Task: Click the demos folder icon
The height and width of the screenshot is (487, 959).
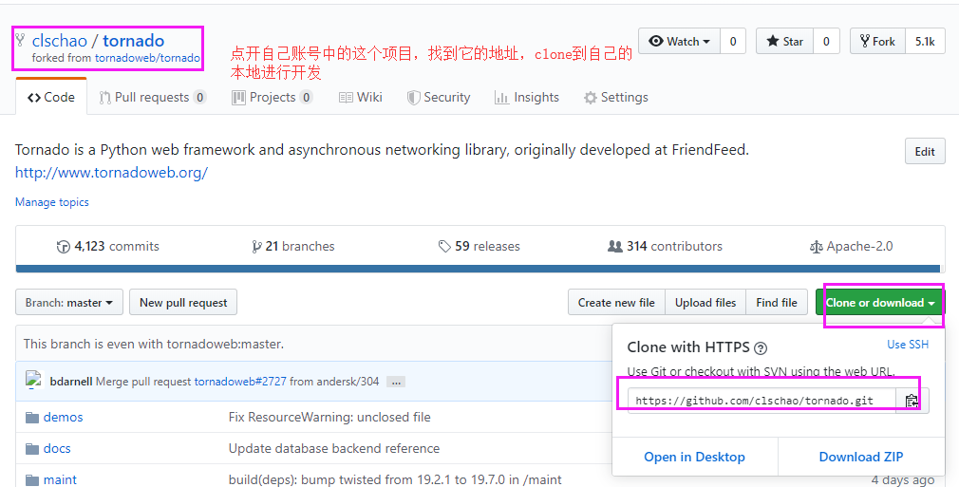Action: tap(32, 418)
